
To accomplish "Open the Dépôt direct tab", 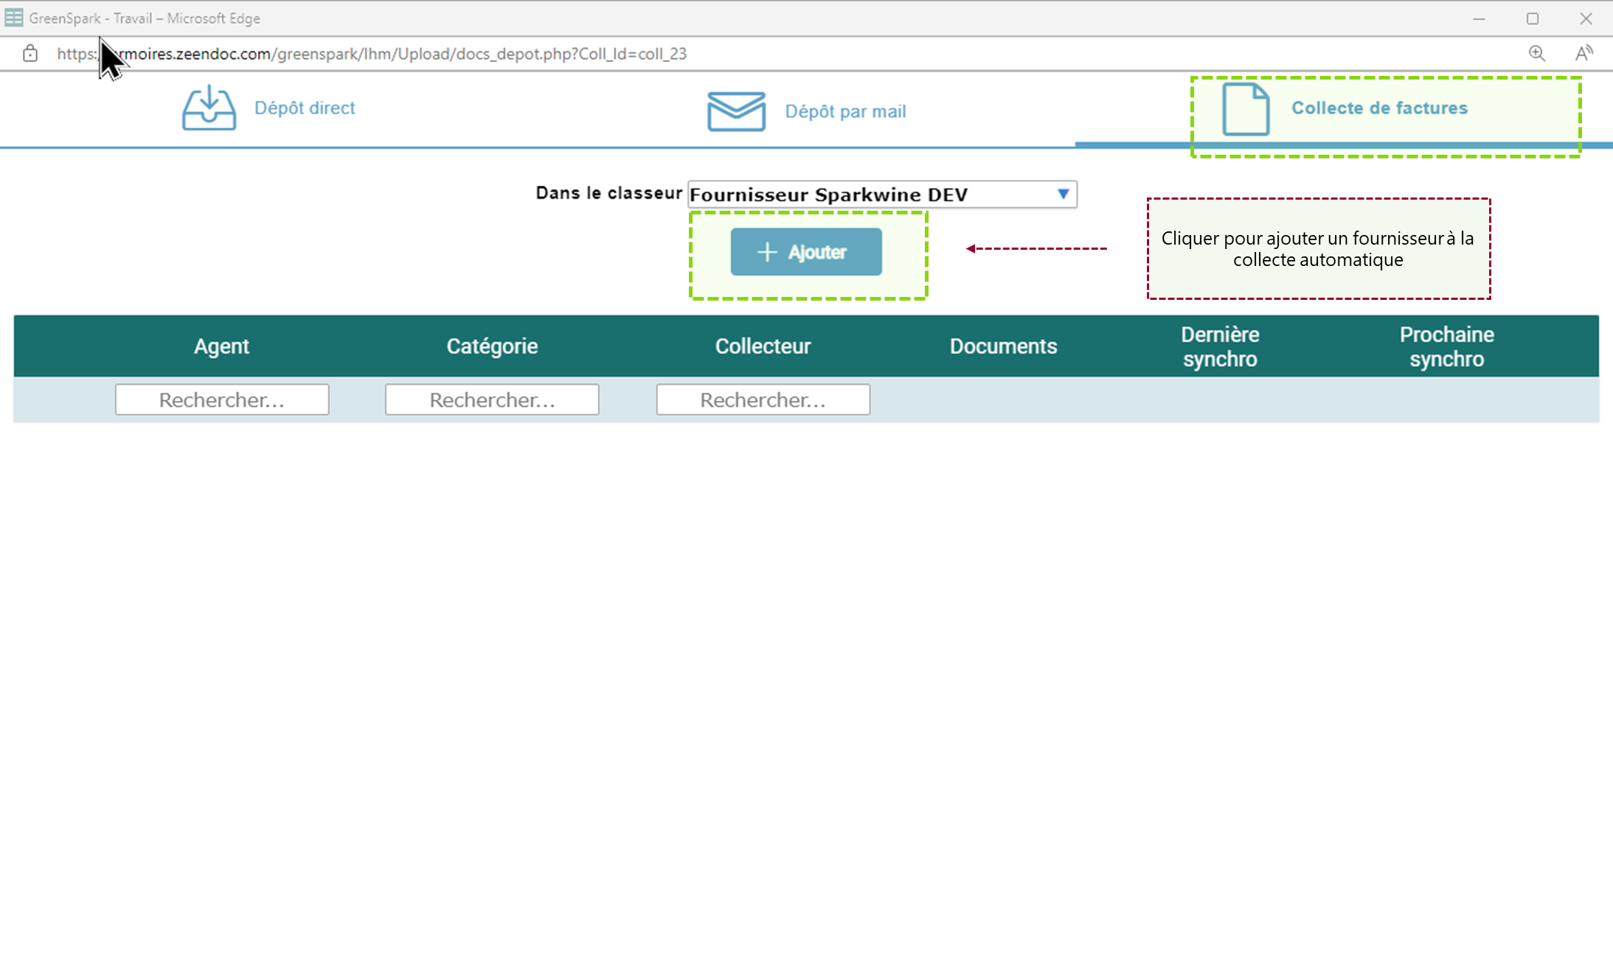I will (x=304, y=108).
